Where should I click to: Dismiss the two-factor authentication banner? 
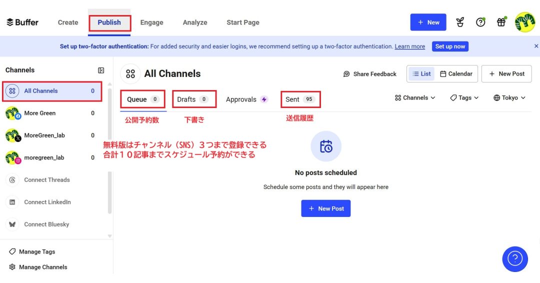point(536,46)
